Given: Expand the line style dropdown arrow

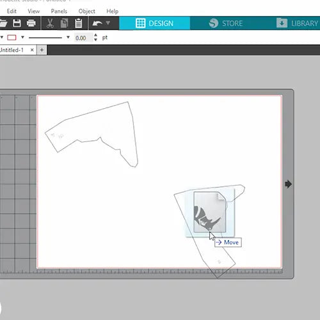Looking at the screenshot, I should (x=68, y=37).
